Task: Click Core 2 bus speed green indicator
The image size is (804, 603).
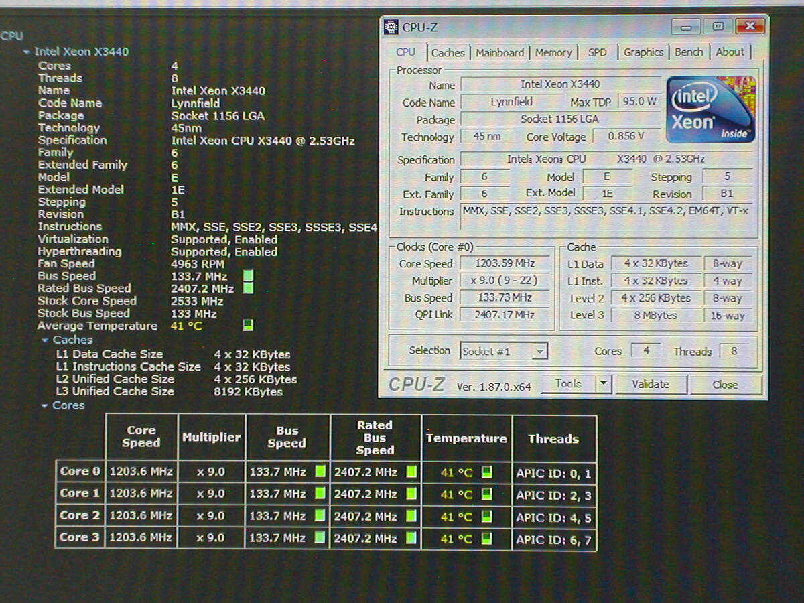Action: (320, 516)
